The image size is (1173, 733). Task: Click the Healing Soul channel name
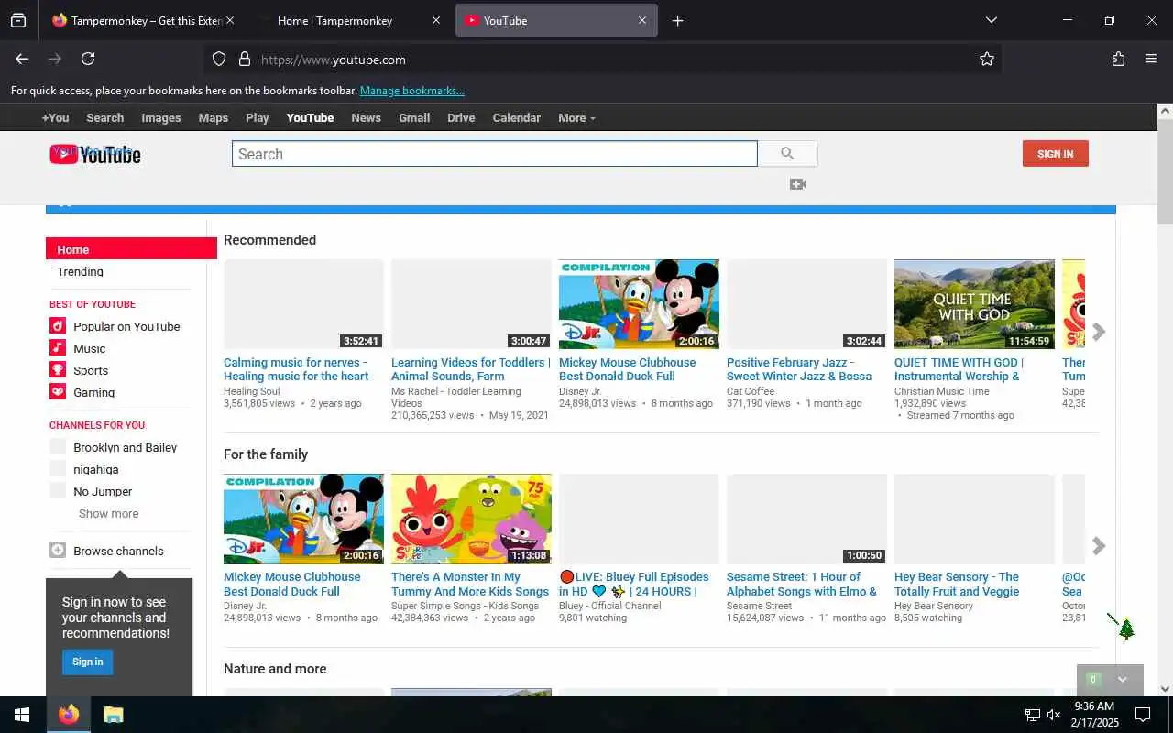click(252, 391)
